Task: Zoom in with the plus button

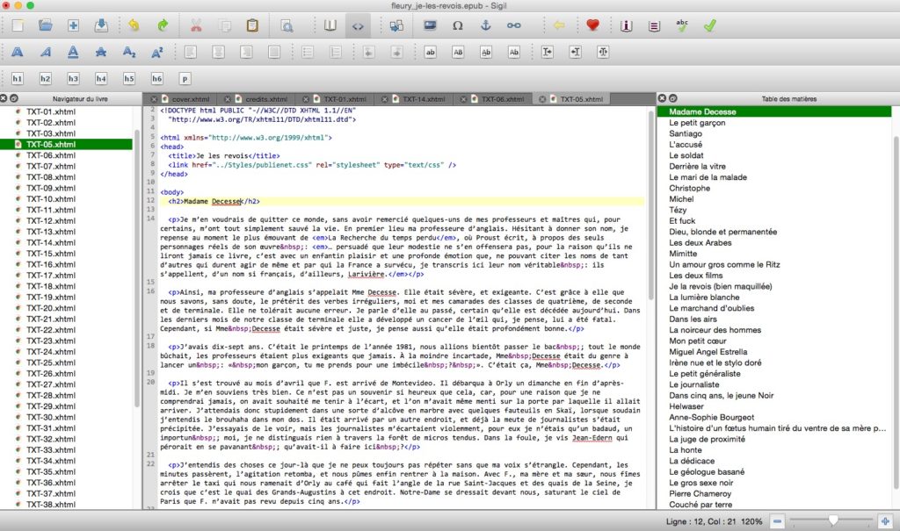Action: coord(885,521)
